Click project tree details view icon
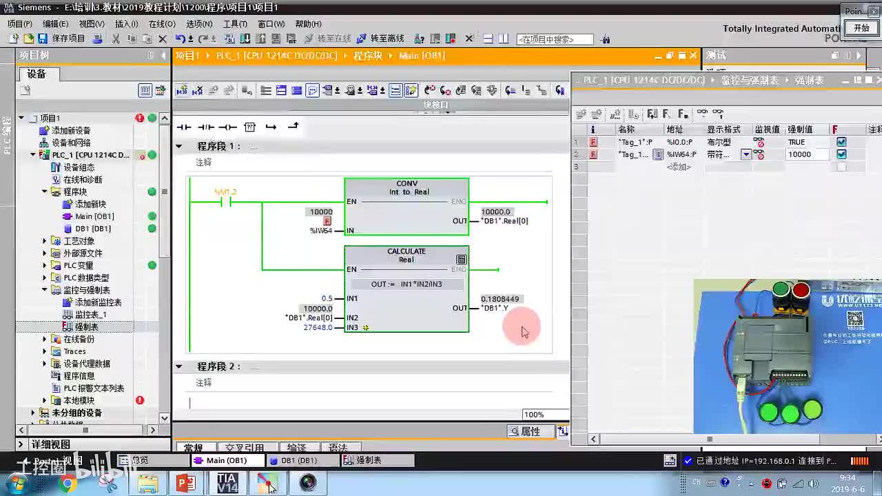This screenshot has height=496, width=882. (145, 90)
